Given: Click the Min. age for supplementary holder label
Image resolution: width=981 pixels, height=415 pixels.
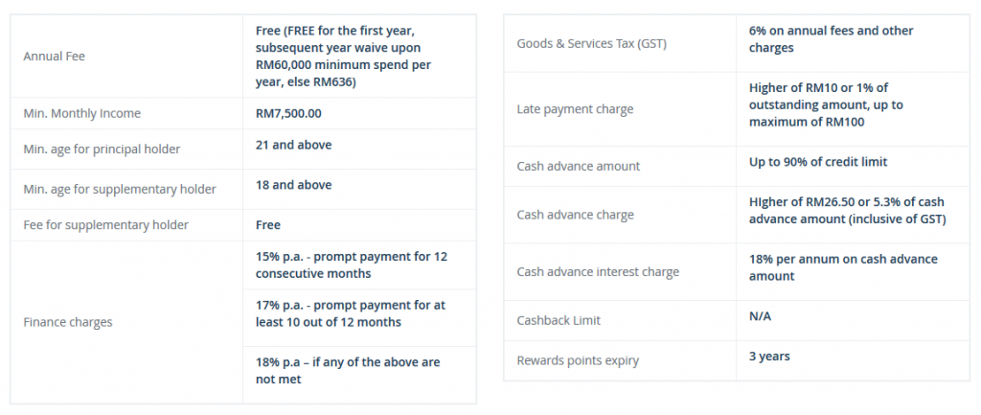Looking at the screenshot, I should click(x=120, y=189).
